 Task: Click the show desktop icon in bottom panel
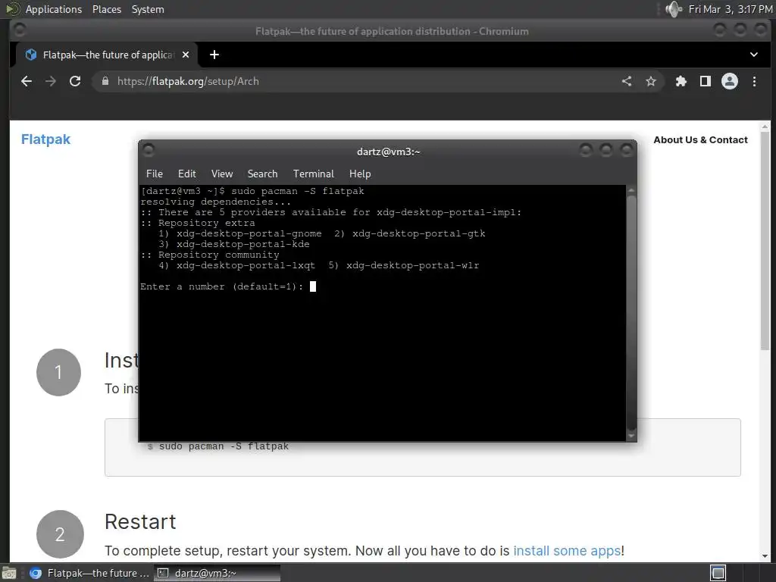[x=9, y=573]
